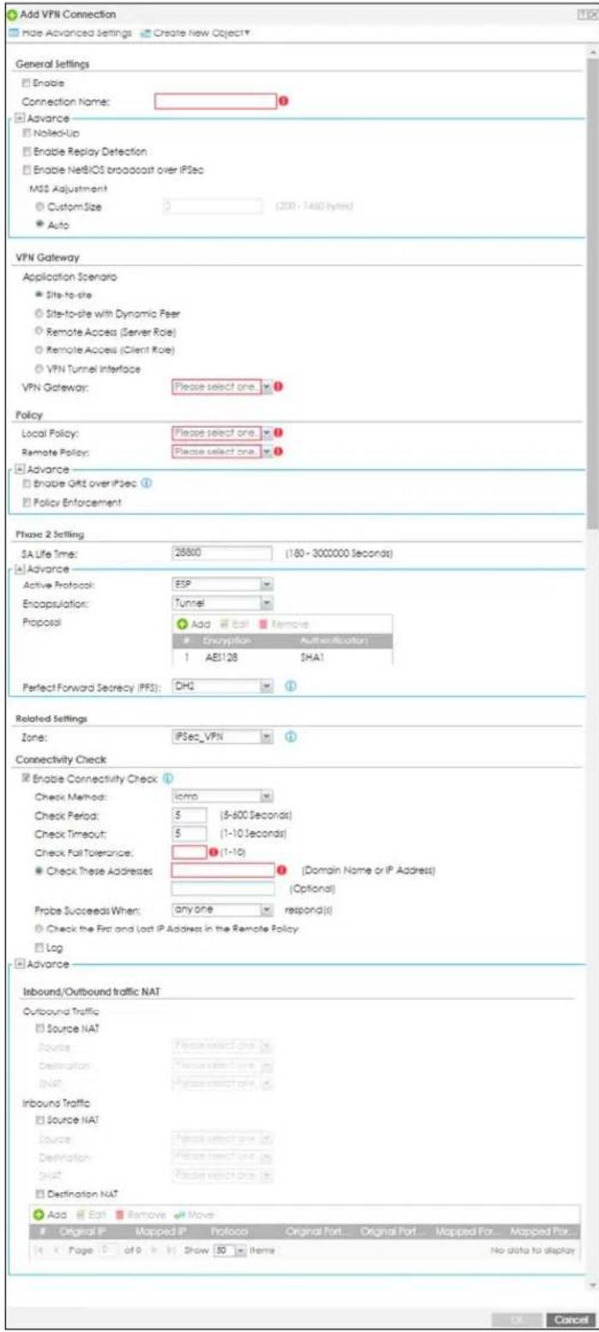Enable Nailed-Up option
The height and width of the screenshot is (1332, 599).
(27, 133)
